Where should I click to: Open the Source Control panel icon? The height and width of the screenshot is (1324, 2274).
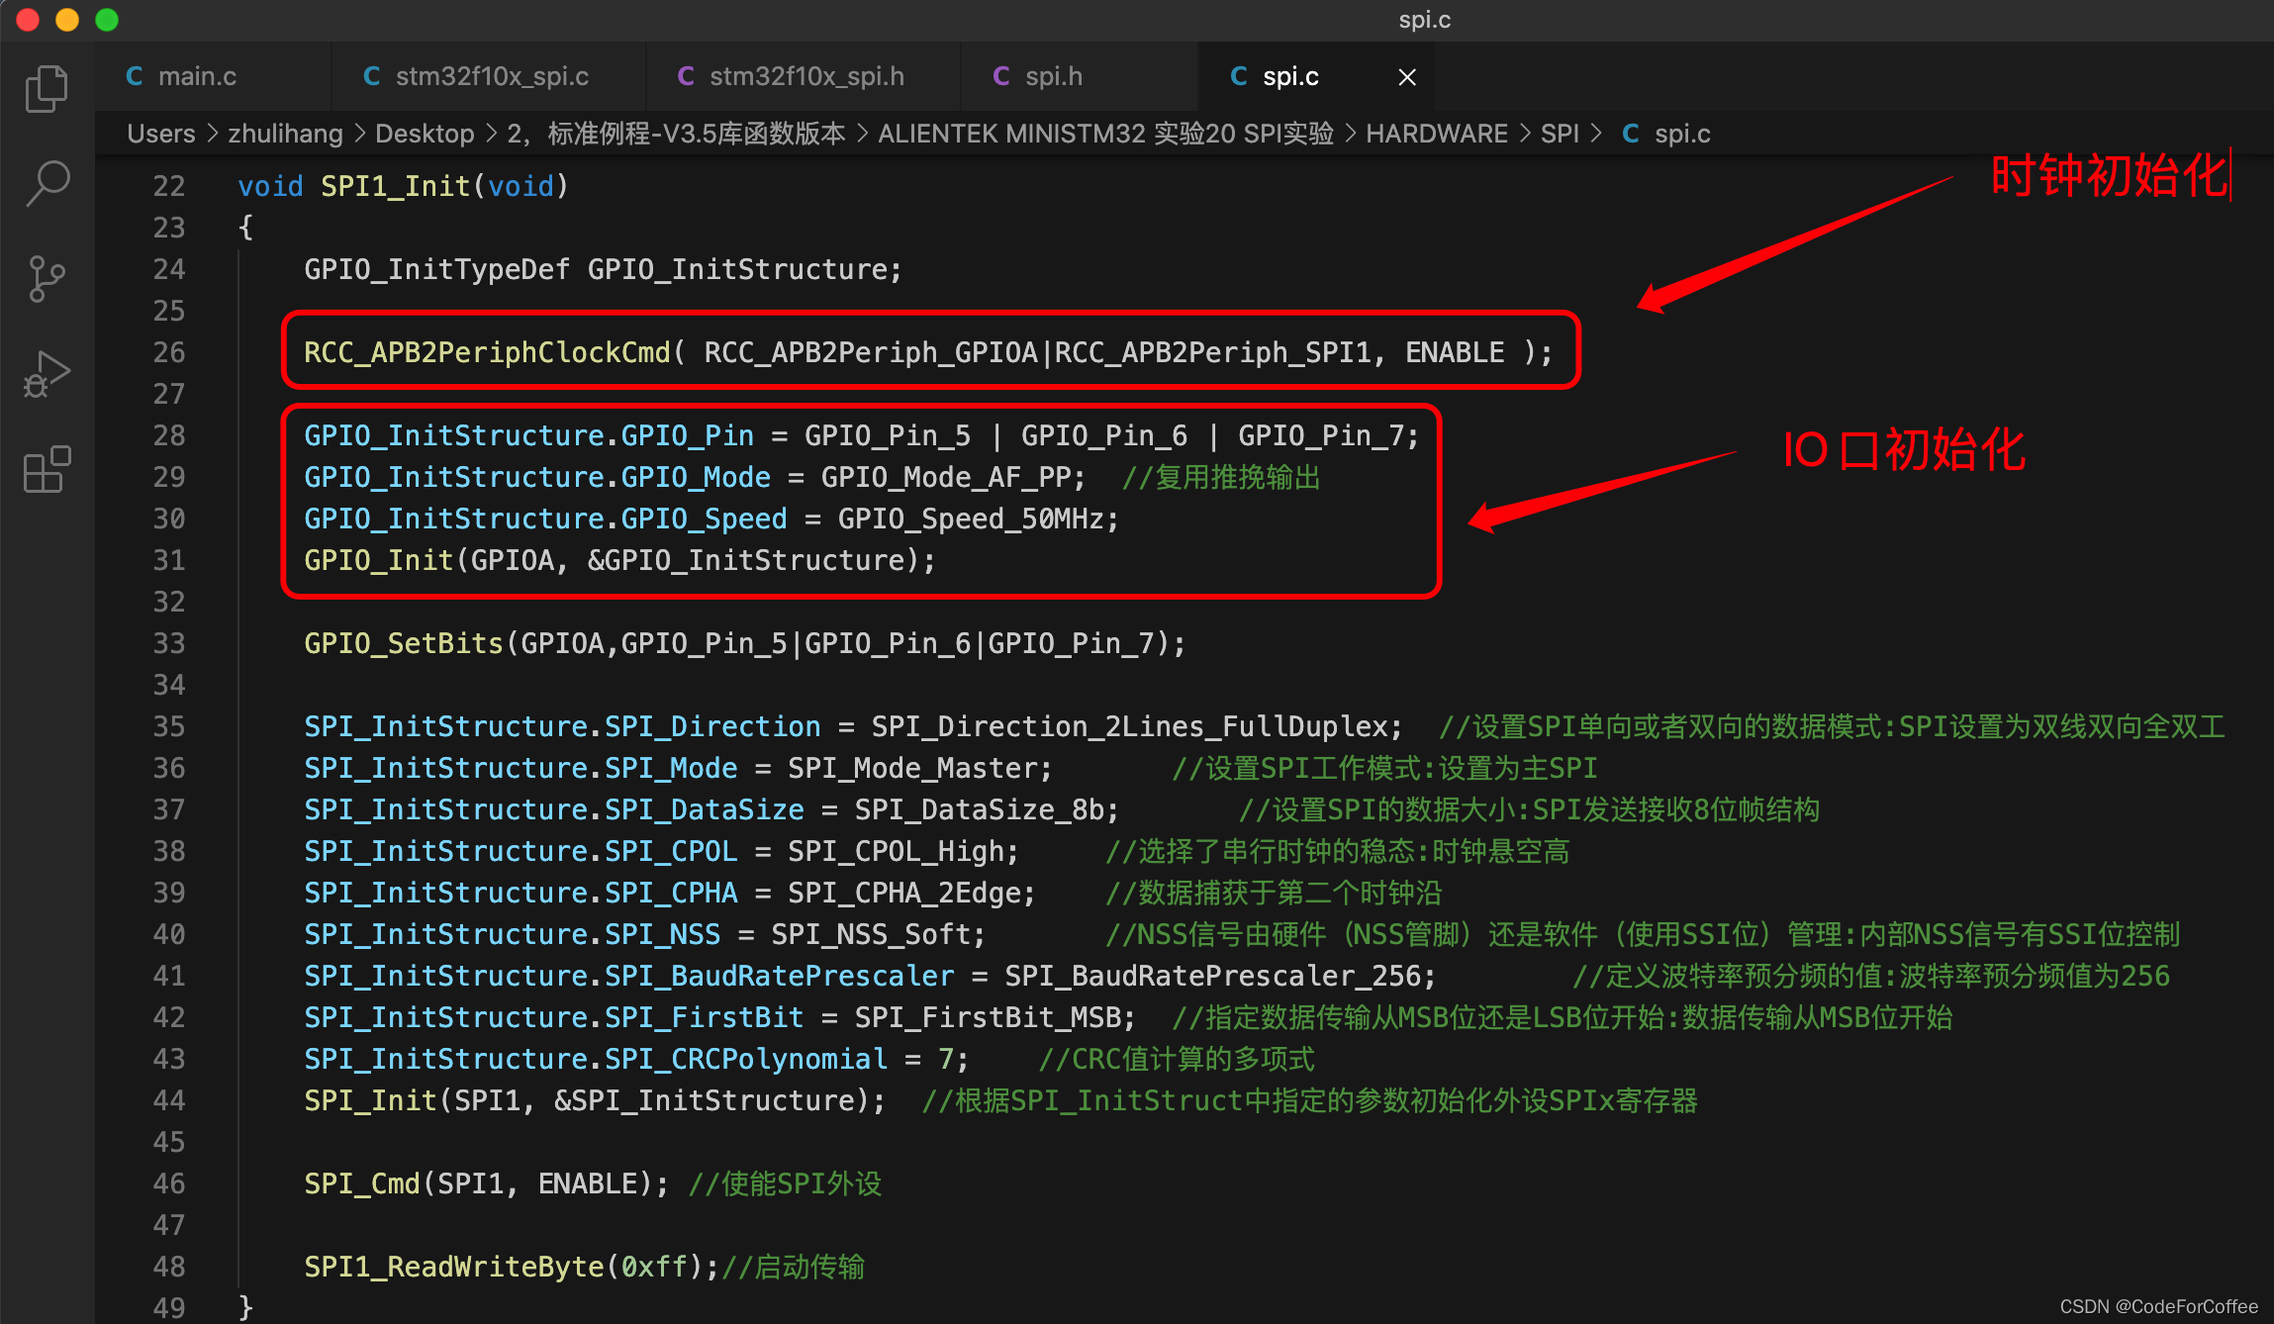click(x=46, y=278)
